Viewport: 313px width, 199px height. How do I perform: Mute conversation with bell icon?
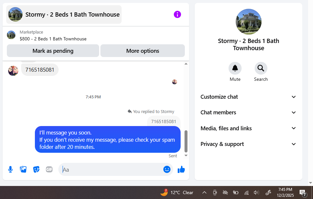(x=235, y=68)
